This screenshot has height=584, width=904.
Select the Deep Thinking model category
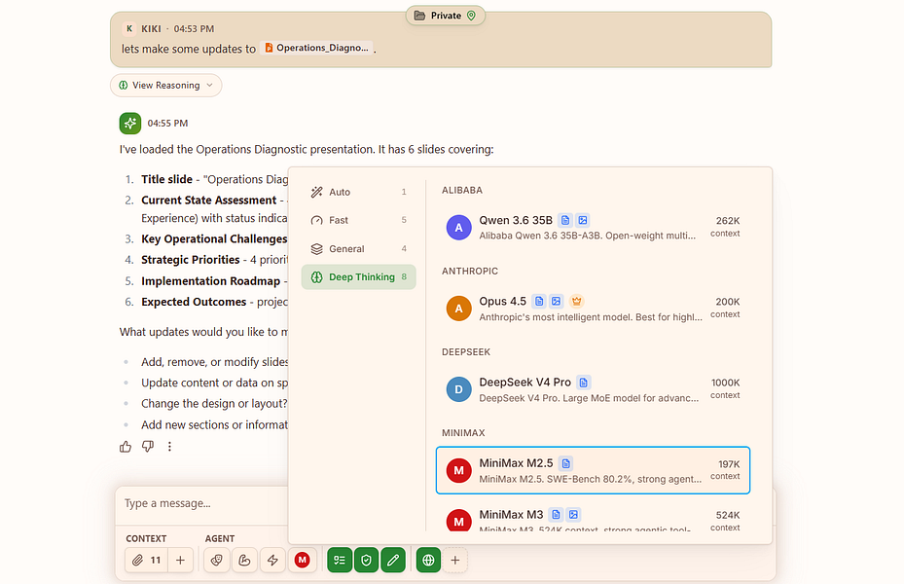click(x=359, y=277)
